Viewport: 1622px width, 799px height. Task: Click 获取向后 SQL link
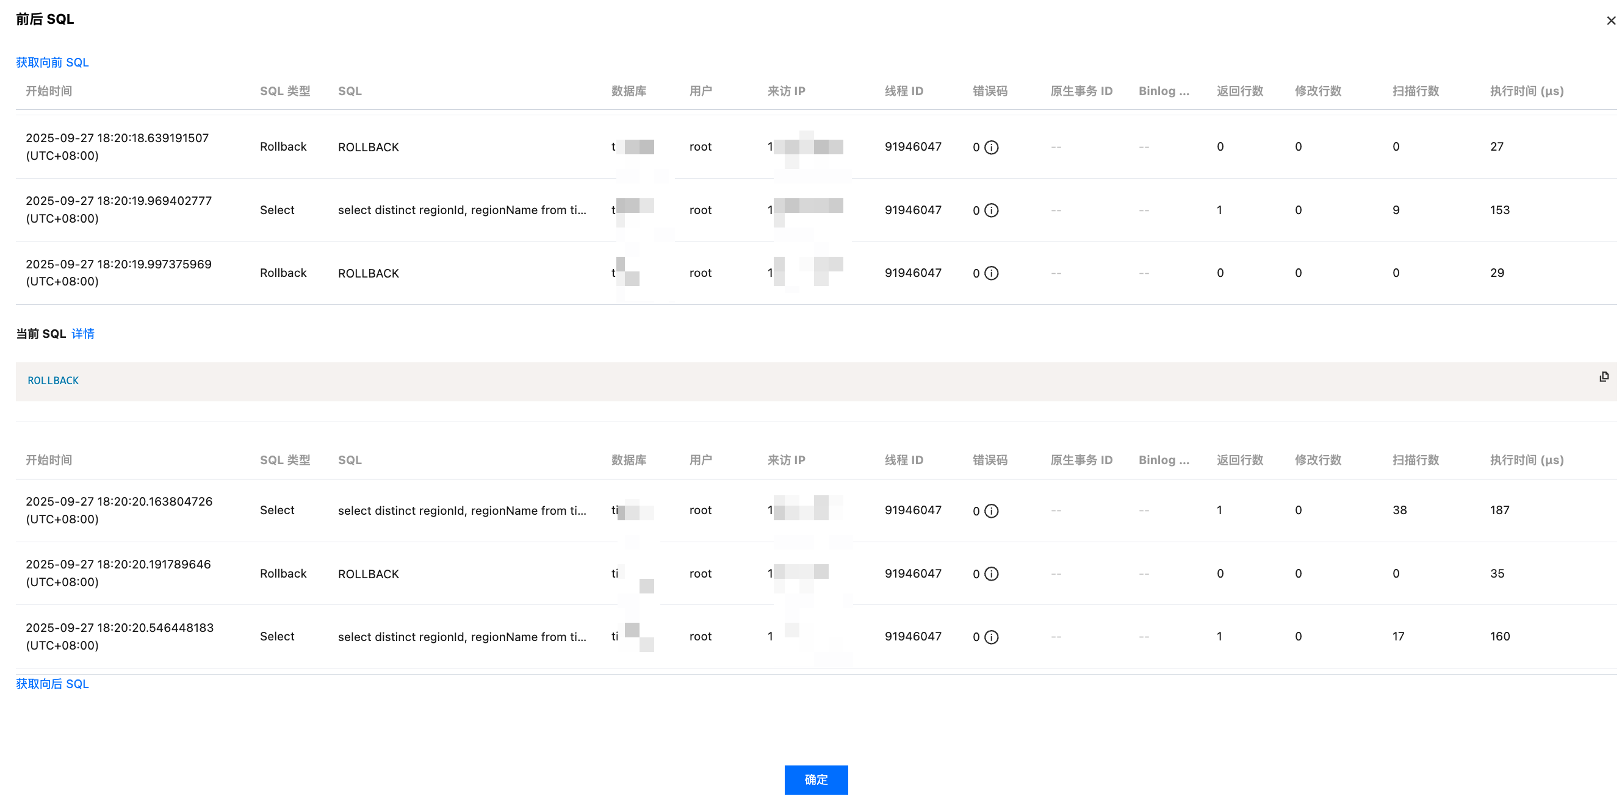pyautogui.click(x=52, y=684)
